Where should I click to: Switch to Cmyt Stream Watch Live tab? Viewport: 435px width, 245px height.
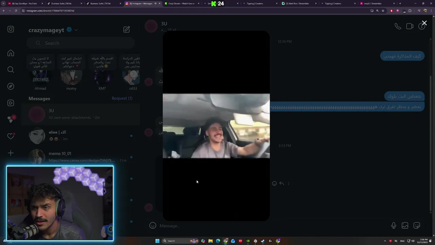point(182,3)
